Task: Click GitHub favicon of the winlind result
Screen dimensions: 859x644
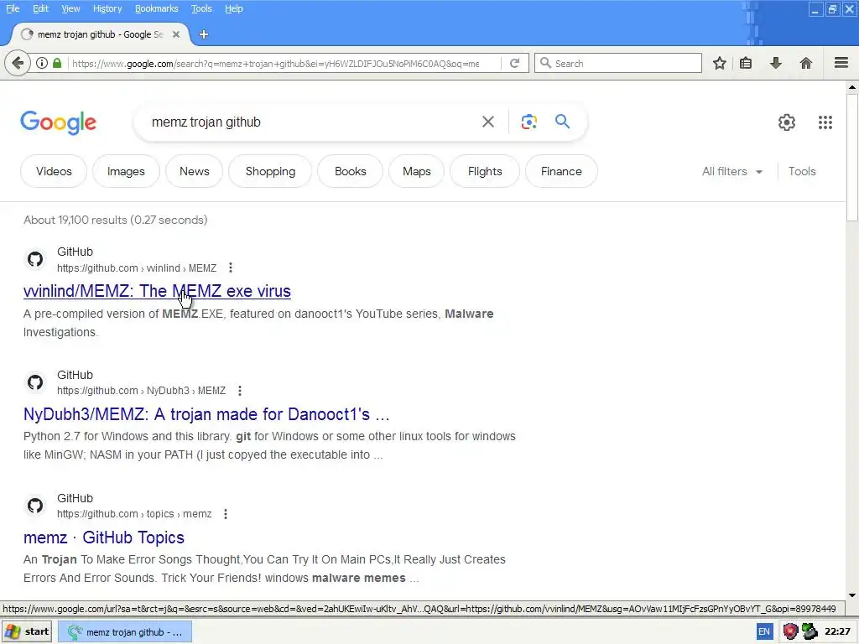Action: (x=35, y=259)
